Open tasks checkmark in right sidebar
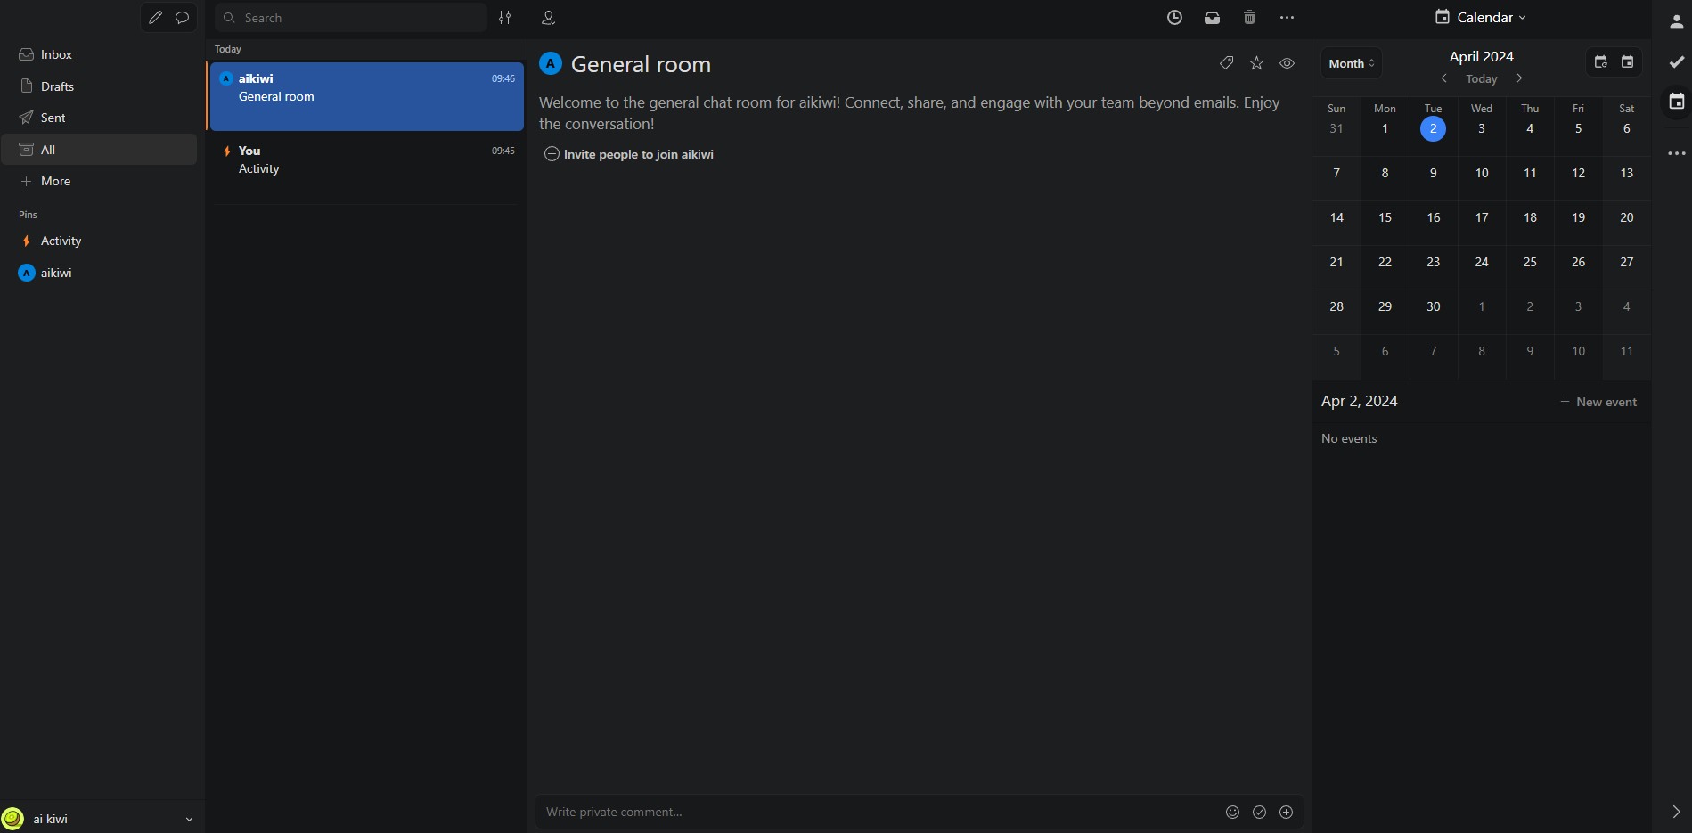The image size is (1692, 833). coord(1676,61)
